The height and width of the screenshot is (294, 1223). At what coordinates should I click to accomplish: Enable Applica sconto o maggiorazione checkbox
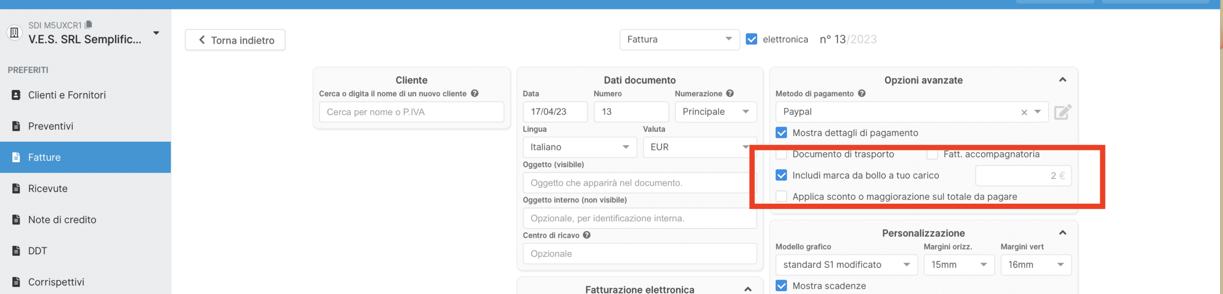point(782,197)
